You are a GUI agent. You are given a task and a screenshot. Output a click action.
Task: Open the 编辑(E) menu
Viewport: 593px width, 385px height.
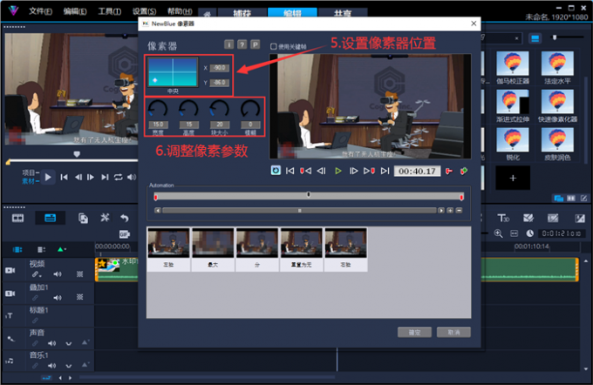[x=75, y=11]
